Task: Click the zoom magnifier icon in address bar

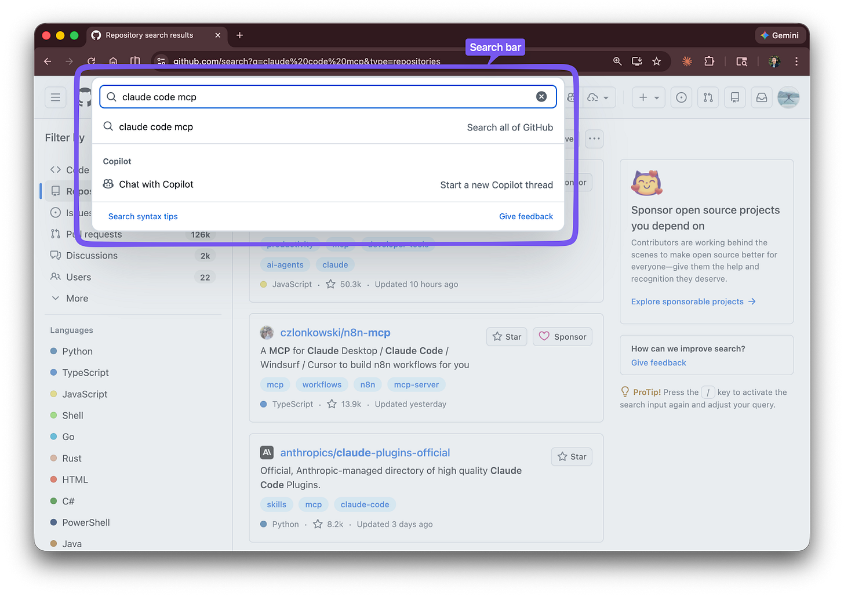Action: click(617, 61)
